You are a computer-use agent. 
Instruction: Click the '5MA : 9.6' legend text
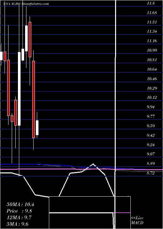[18, 224]
